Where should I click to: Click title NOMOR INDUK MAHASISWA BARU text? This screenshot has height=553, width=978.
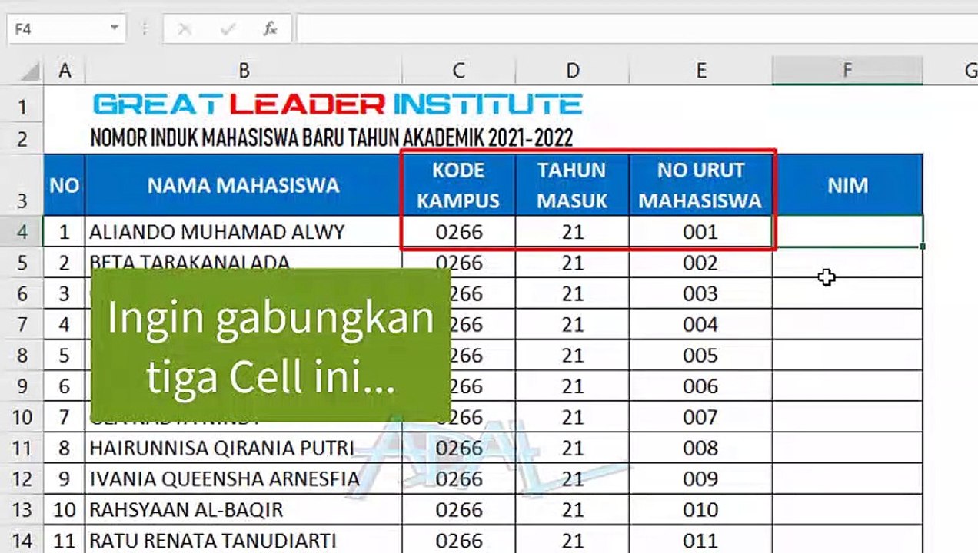pyautogui.click(x=331, y=138)
